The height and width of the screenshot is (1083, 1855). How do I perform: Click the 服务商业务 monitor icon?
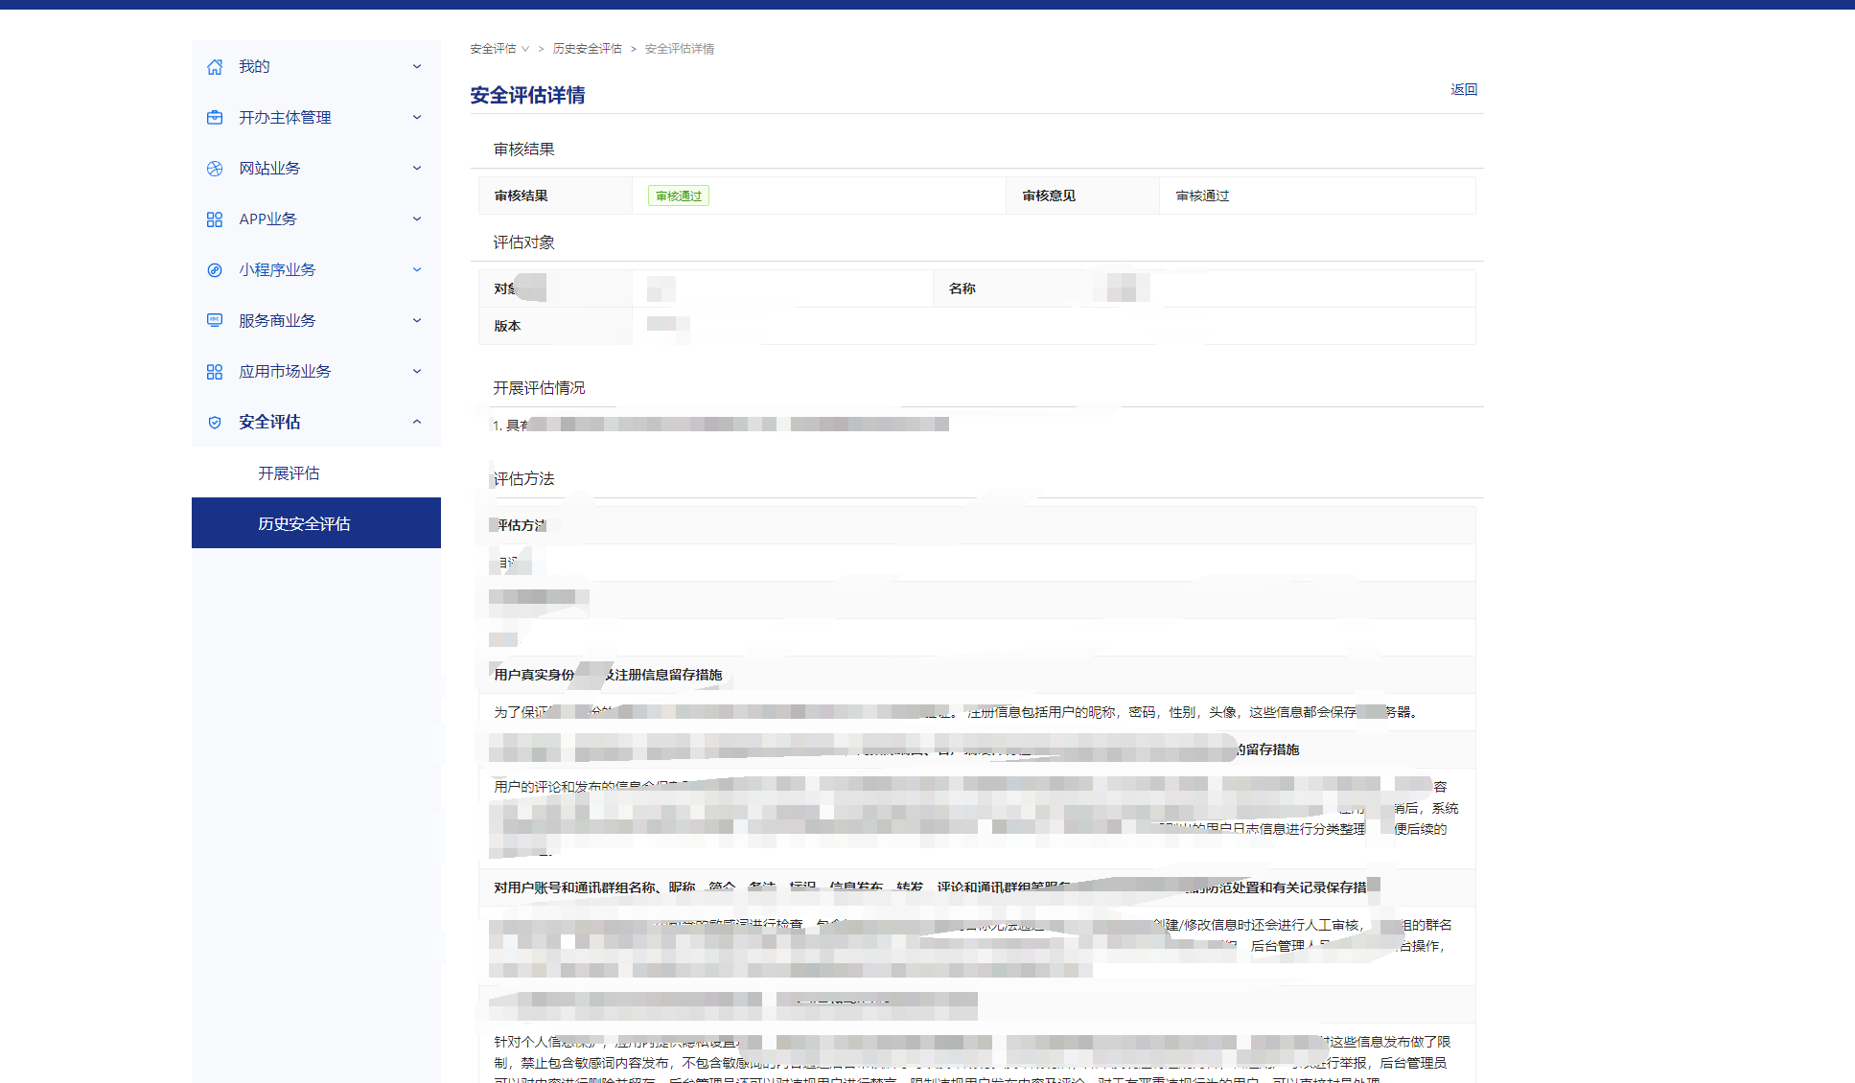coord(215,321)
